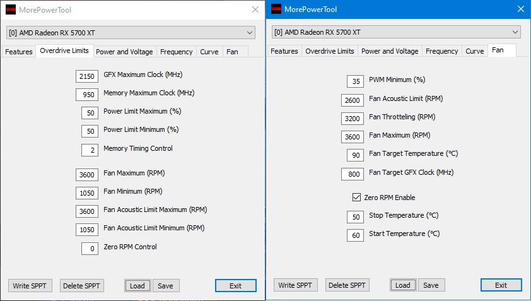Viewport: 531px width, 301px height.
Task: Click Exit button in right window
Action: (x=501, y=285)
